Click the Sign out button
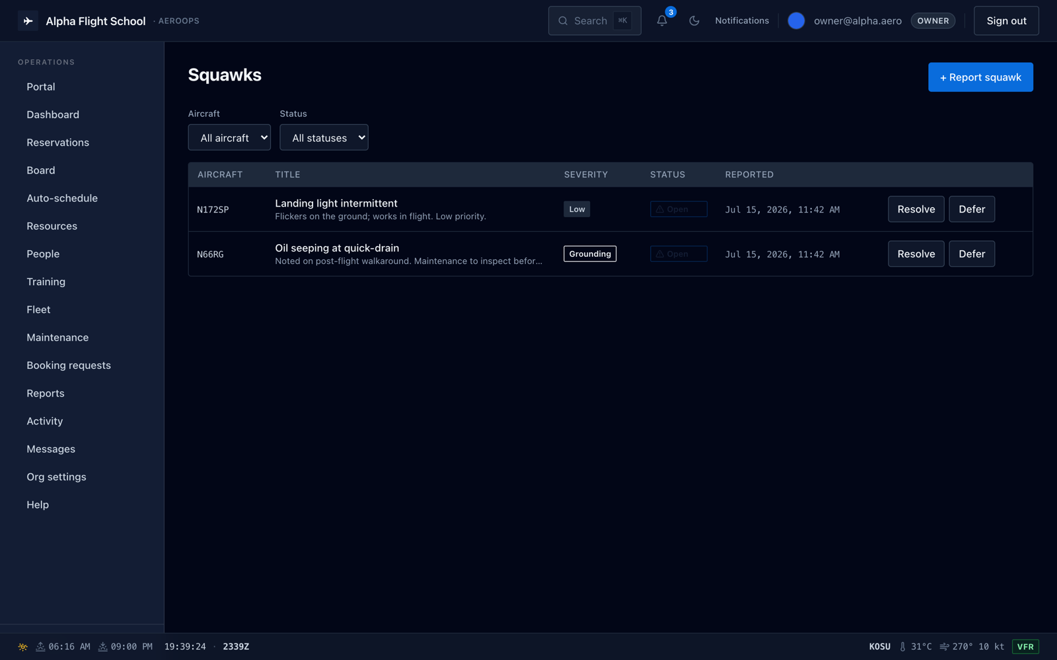 (x=1006, y=20)
